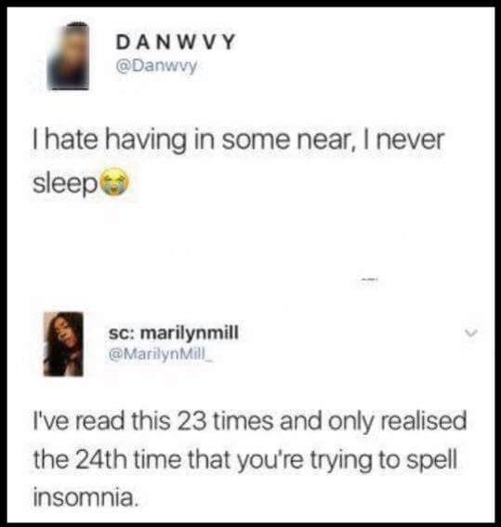Open MarilynMill's profile photo
The height and width of the screenshot is (527, 501).
[63, 344]
